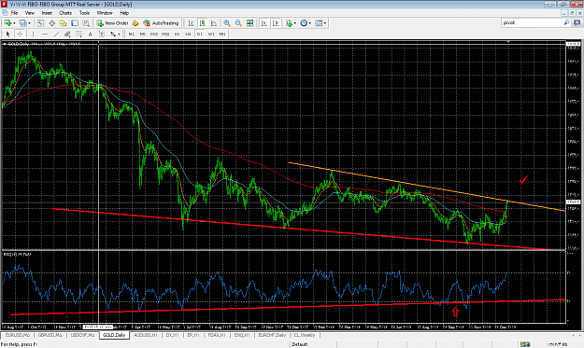Viewport: 584px width, 348px height.
Task: Switch to the AUDUSD,H1 chart tab
Action: click(145, 335)
